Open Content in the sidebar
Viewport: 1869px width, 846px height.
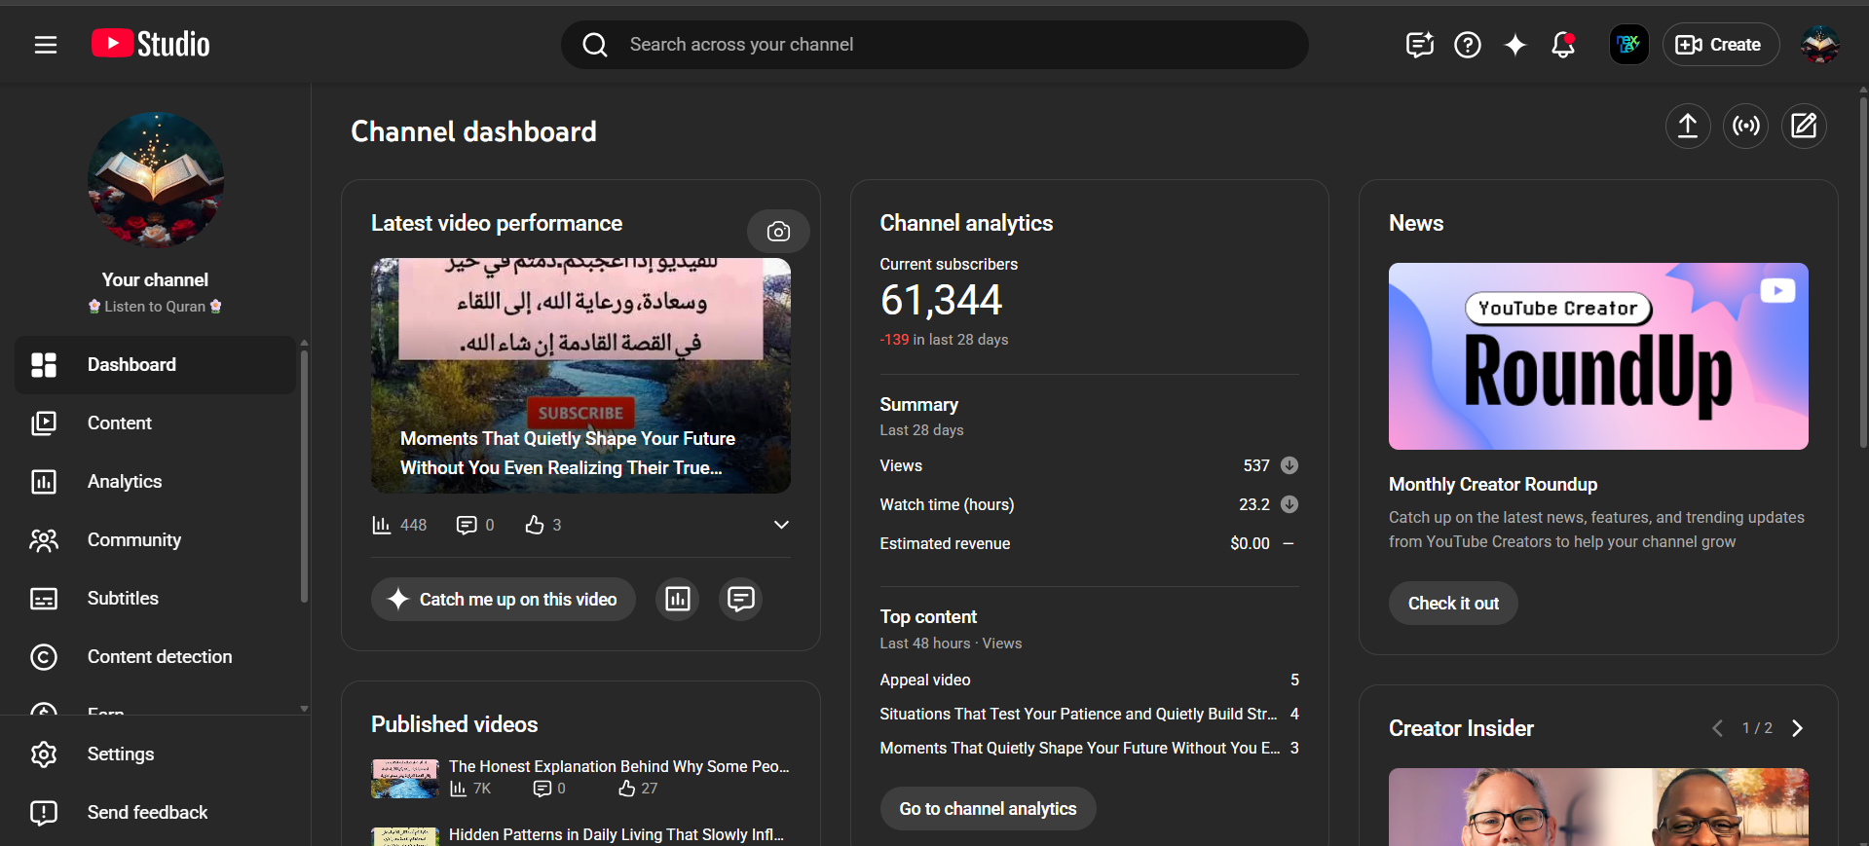(155, 423)
